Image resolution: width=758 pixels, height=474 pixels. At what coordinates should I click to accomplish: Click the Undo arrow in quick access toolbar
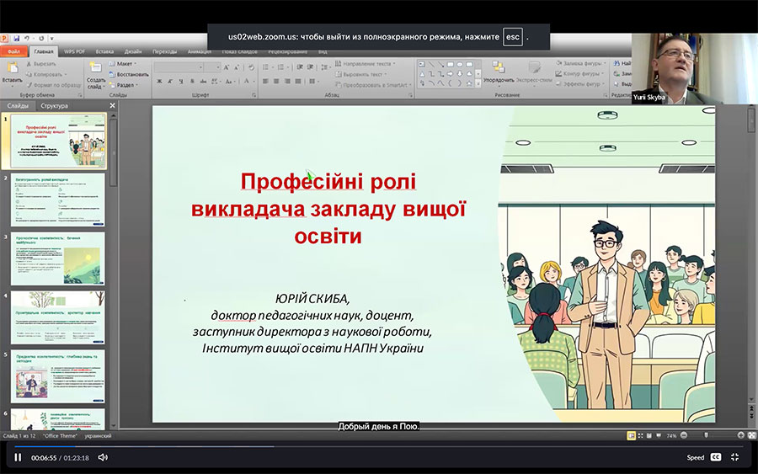click(x=27, y=39)
